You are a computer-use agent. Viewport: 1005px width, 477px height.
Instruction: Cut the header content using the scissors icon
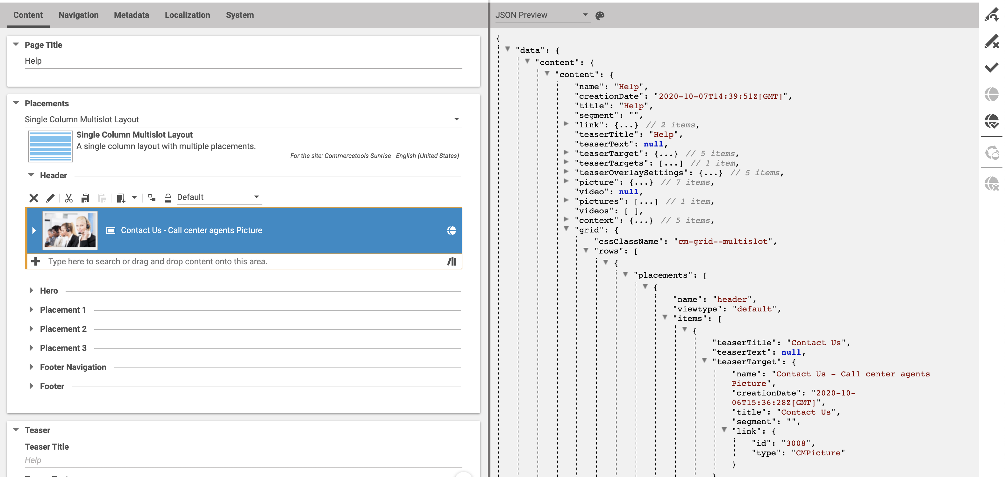[69, 198]
